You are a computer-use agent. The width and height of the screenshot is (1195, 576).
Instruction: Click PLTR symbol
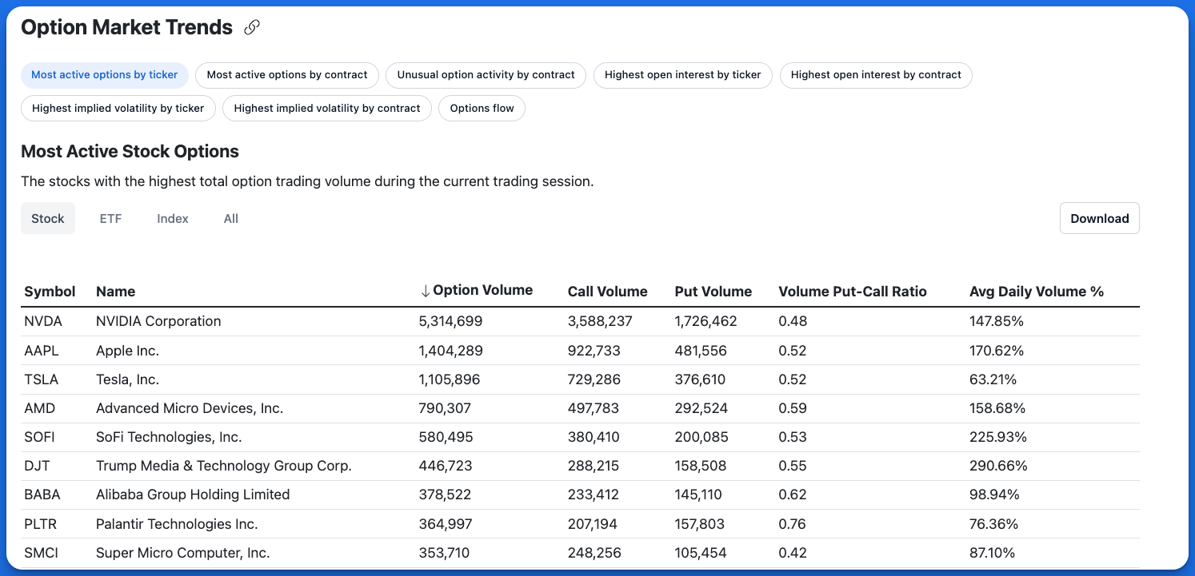tap(40, 524)
